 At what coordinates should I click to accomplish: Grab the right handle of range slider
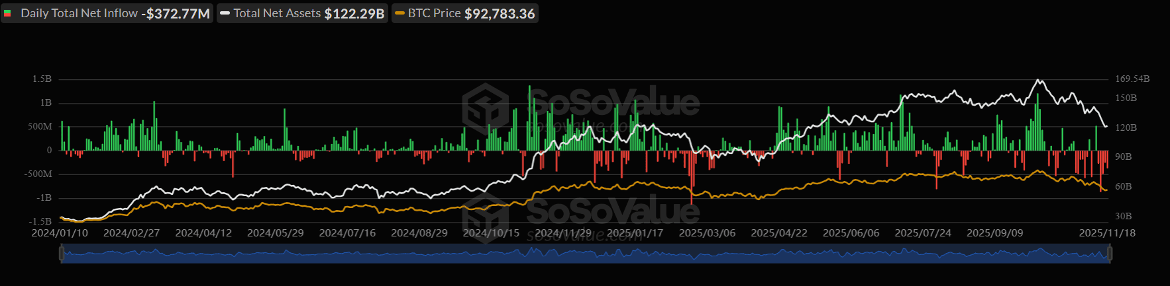[x=1110, y=254]
